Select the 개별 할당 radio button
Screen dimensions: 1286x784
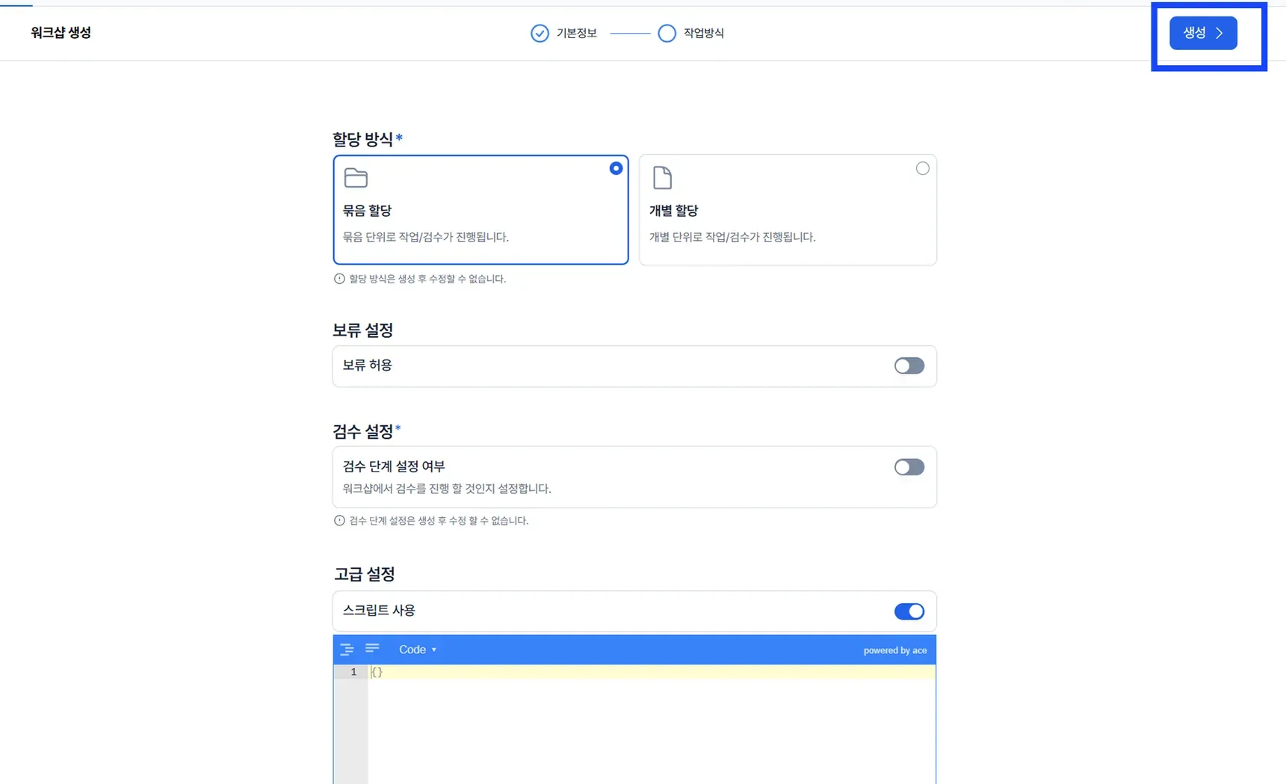[x=923, y=168]
